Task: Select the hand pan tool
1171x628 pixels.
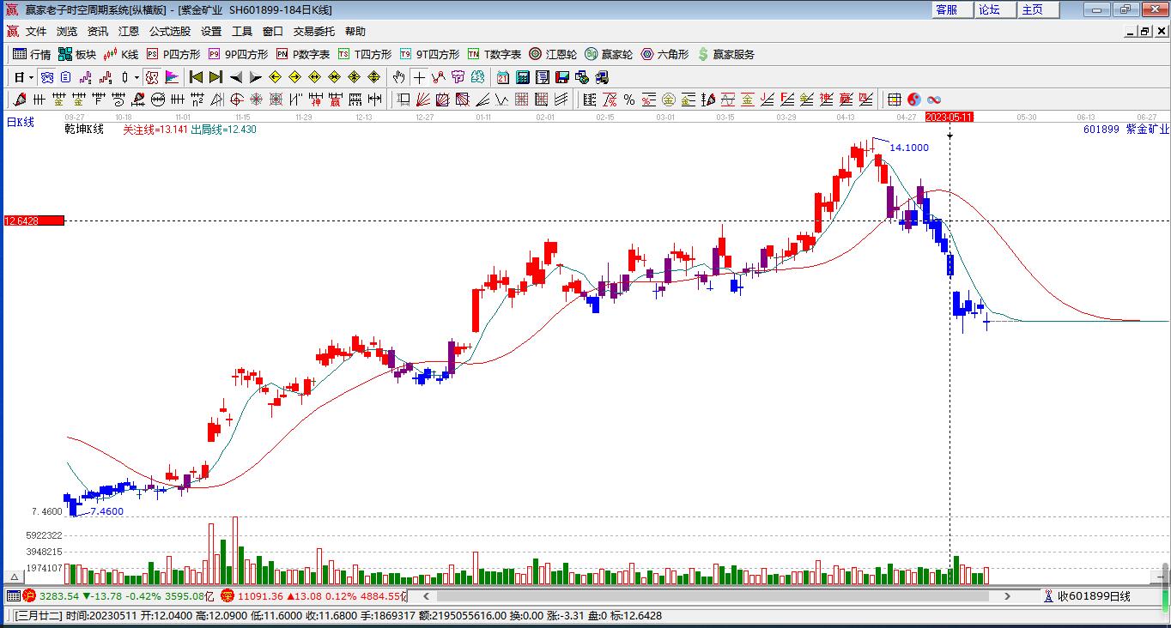Action: tap(397, 76)
